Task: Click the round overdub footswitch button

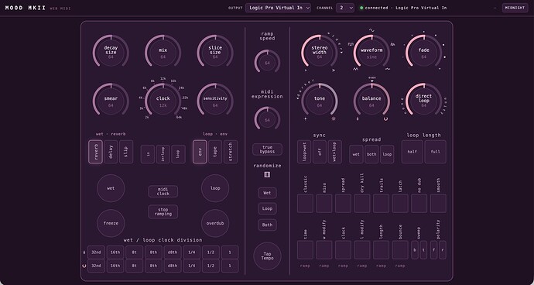Action: (x=215, y=223)
